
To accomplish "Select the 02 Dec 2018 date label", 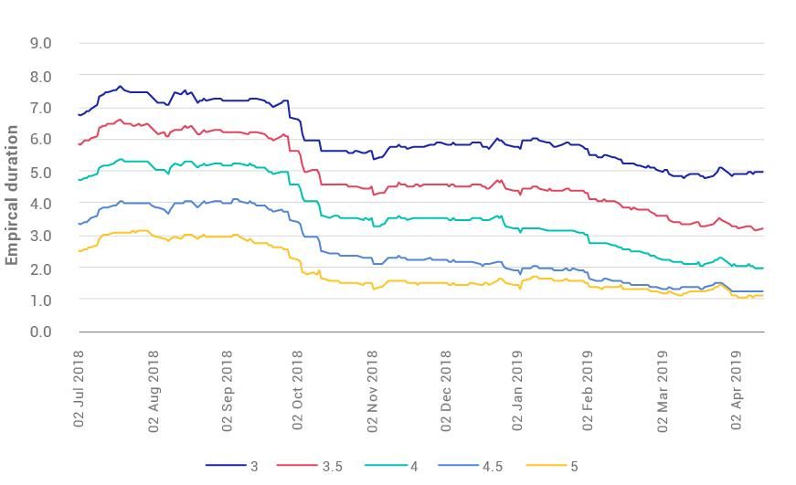I will (x=446, y=389).
